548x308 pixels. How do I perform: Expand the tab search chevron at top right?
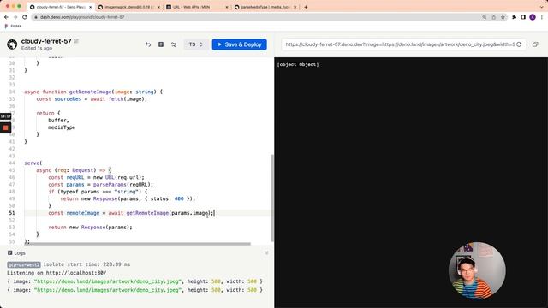tap(542, 7)
